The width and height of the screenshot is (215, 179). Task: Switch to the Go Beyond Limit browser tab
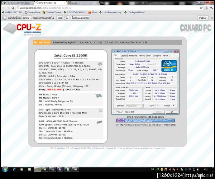tap(18, 3)
